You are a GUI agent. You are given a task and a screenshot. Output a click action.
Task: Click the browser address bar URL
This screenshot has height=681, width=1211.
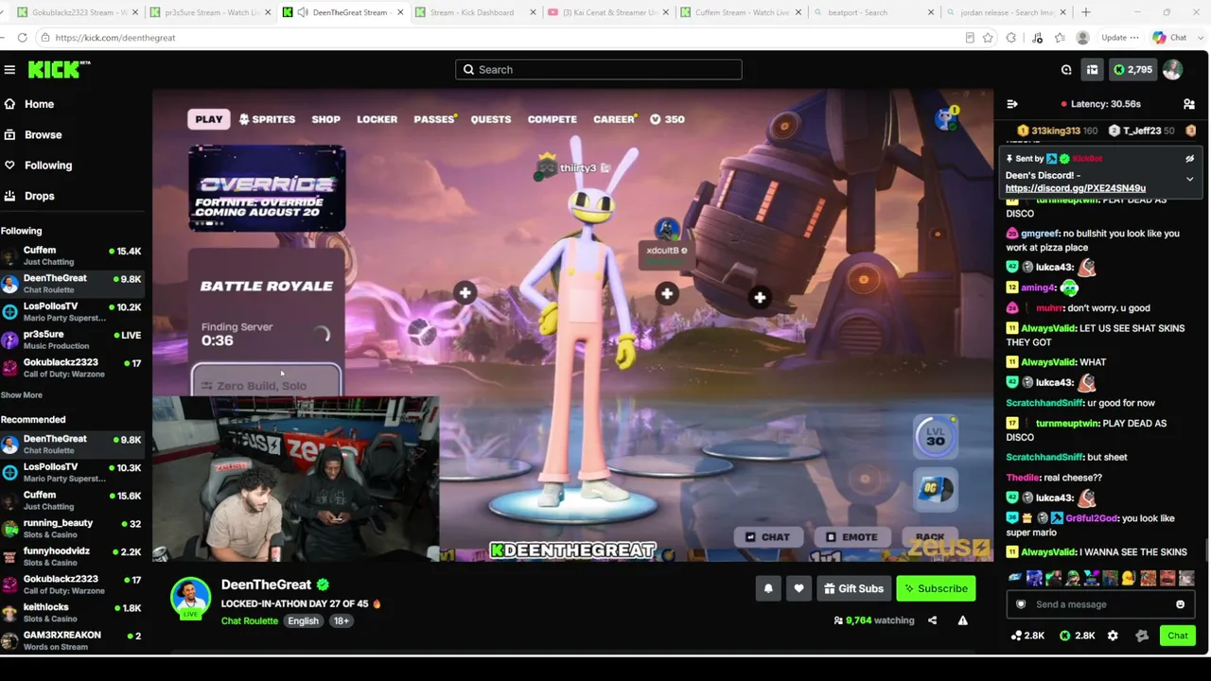(x=115, y=38)
